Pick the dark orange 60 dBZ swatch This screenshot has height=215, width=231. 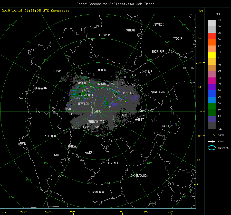pos(211,42)
